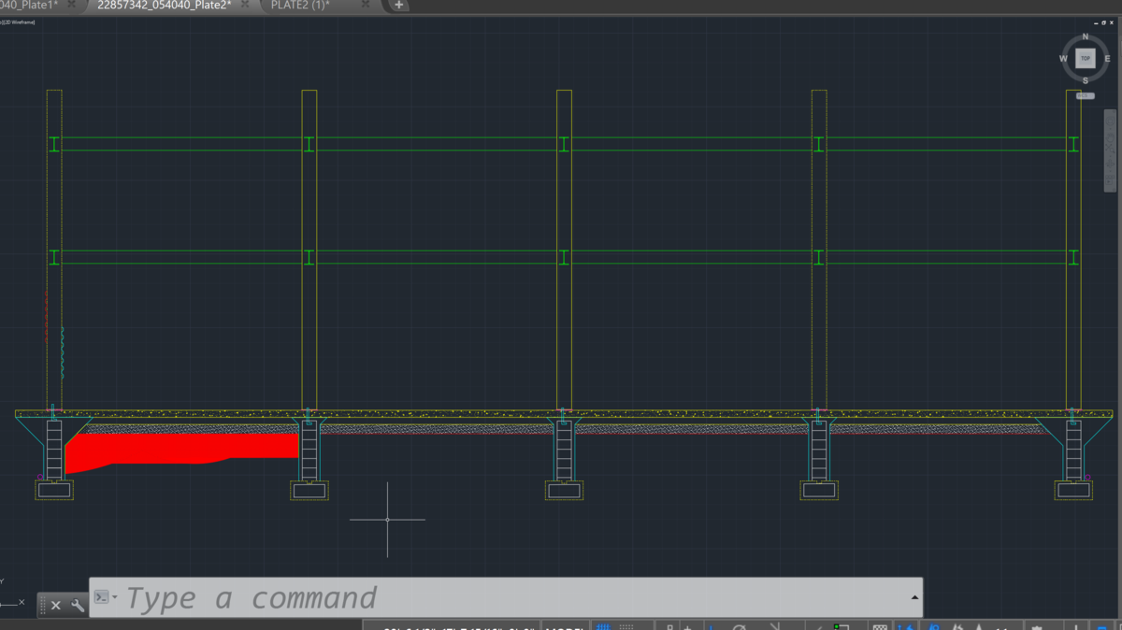Screen dimensions: 1122x630
Task: Open ShowMotion from the navigation bar
Action: click(x=1110, y=181)
